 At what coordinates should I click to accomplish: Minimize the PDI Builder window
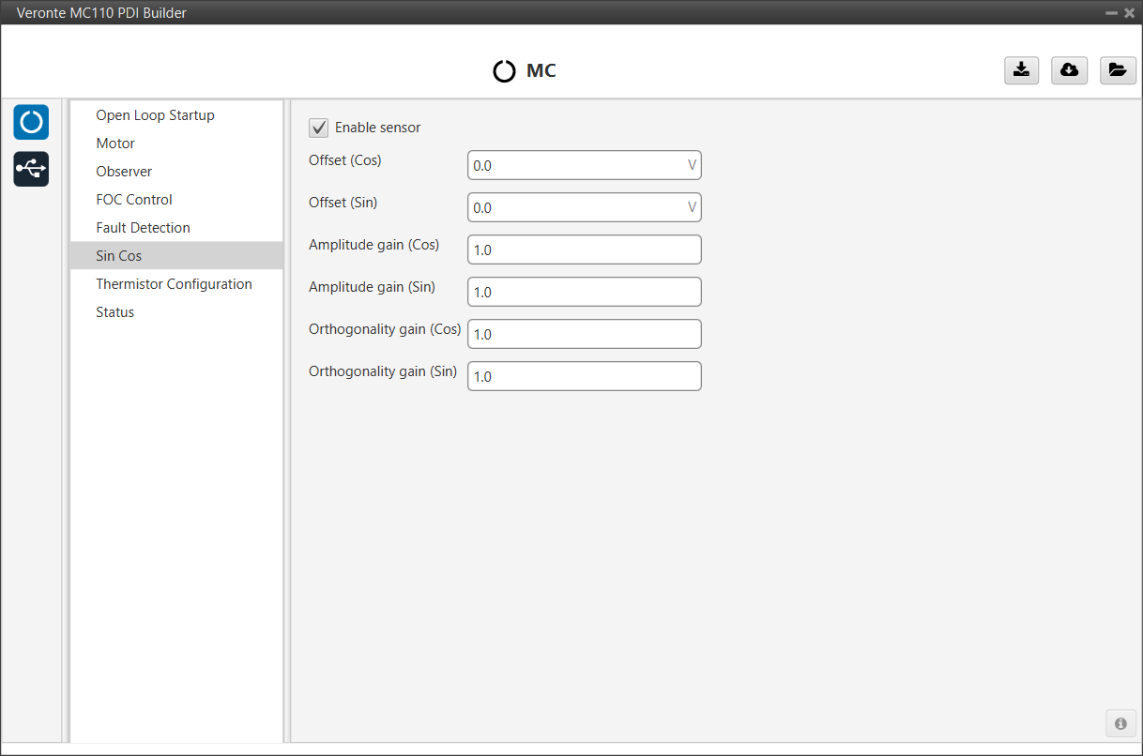(x=1111, y=13)
